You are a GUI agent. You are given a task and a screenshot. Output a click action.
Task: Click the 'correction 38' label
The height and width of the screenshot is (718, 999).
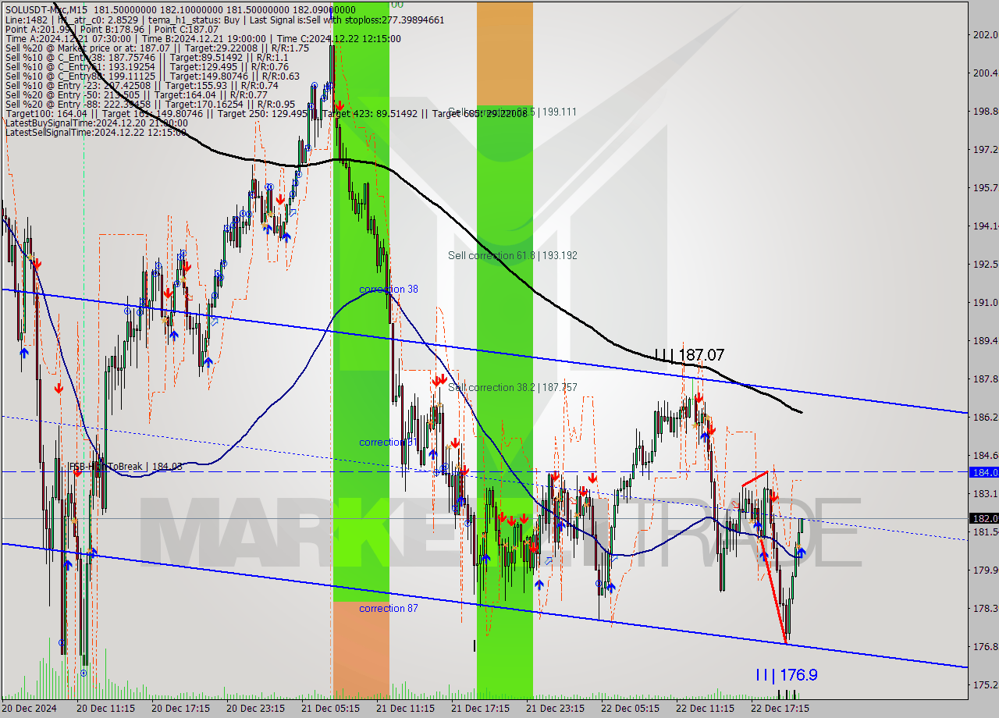point(389,289)
